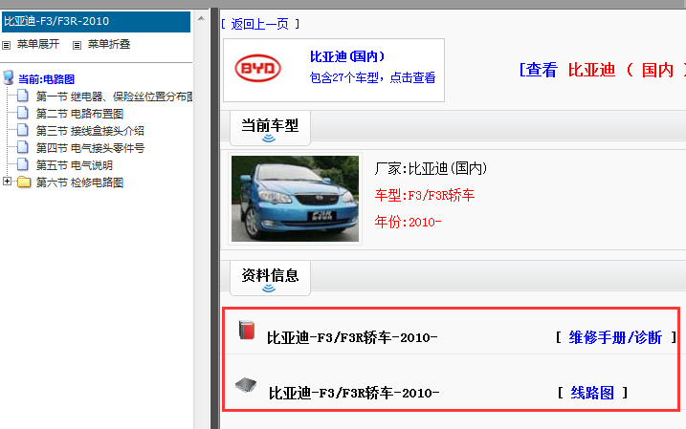Click the 菜单展开 list icon
This screenshot has width=686, height=429.
click(6, 45)
